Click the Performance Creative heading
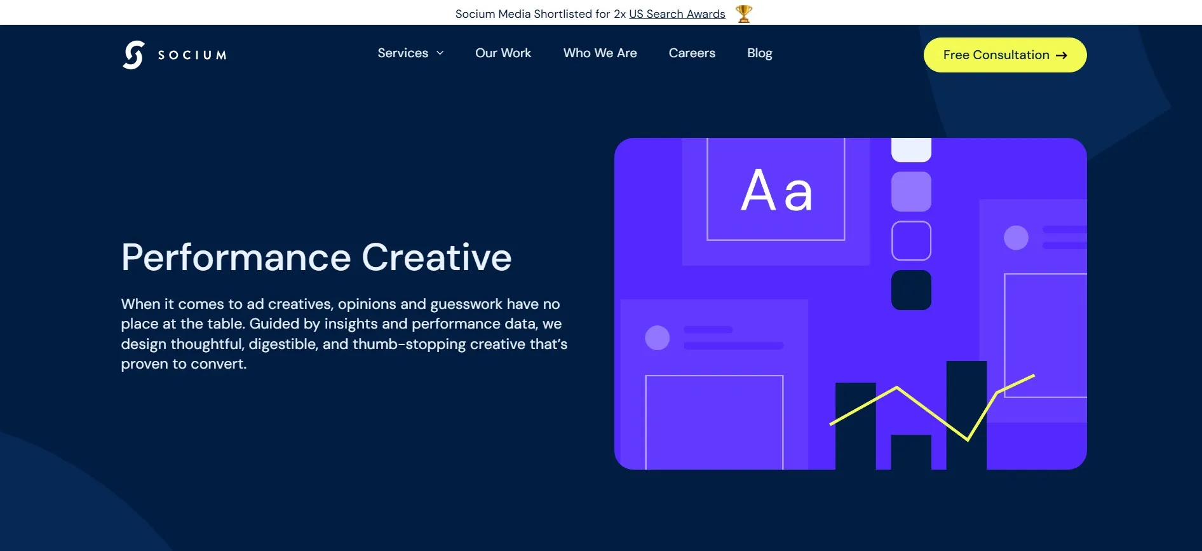Viewport: 1202px width, 551px height. (x=316, y=257)
